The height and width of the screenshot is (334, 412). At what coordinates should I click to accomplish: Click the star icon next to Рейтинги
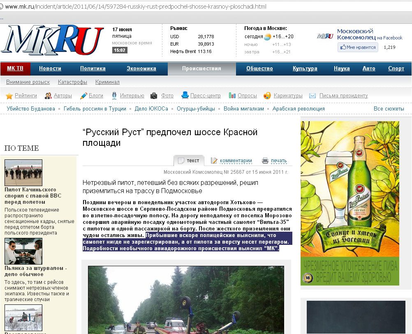pyautogui.click(x=9, y=96)
